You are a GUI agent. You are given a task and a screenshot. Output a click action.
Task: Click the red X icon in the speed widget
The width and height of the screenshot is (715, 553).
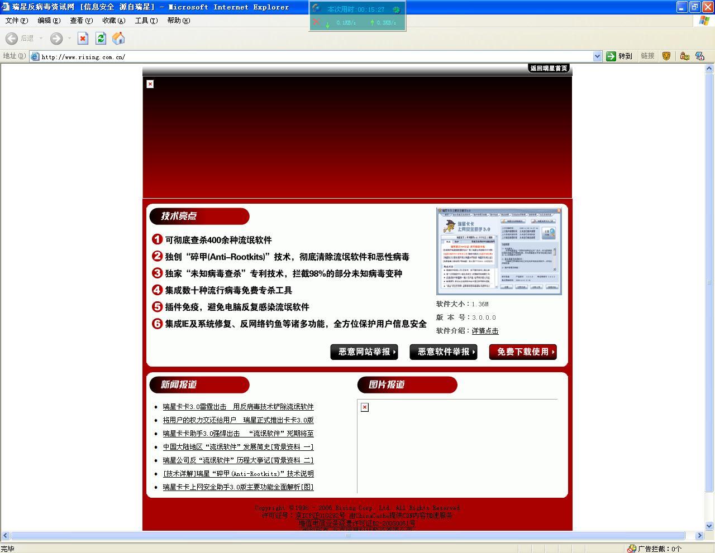(x=316, y=22)
